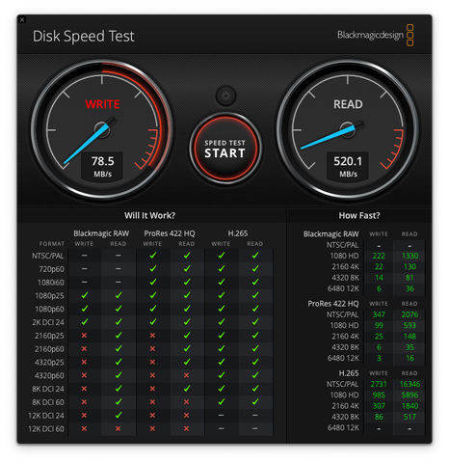The width and height of the screenshot is (449, 463).
Task: Click ProRes 422 HQ NTSC/PAL read value 2076
Action: [409, 314]
